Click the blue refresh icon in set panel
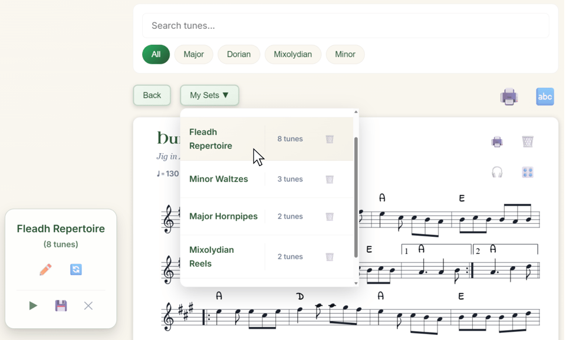The width and height of the screenshot is (566, 340). 76,270
